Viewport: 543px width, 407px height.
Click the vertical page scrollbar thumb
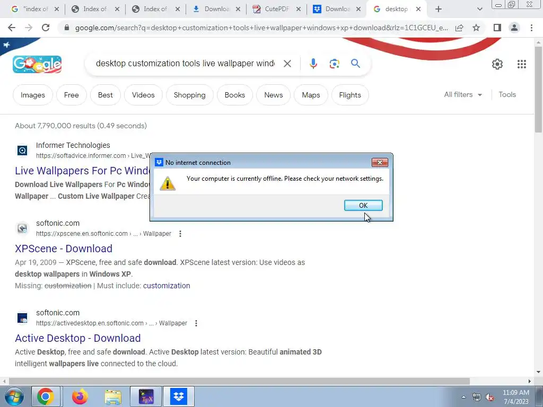click(x=539, y=89)
